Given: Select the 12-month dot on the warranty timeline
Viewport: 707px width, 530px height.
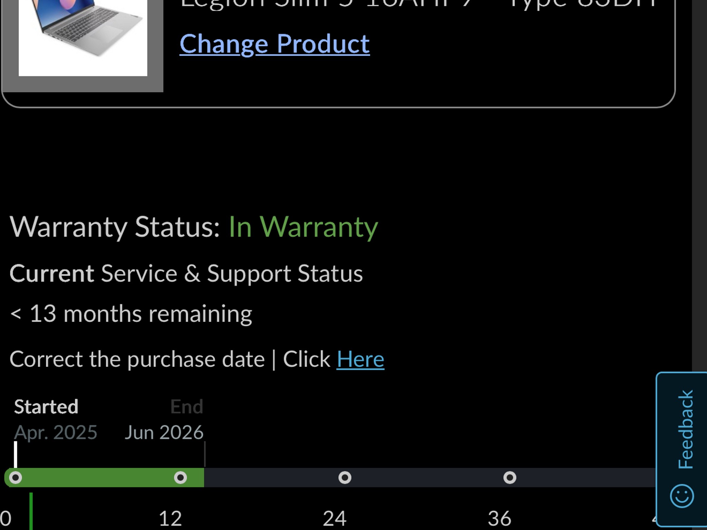Looking at the screenshot, I should click(180, 478).
